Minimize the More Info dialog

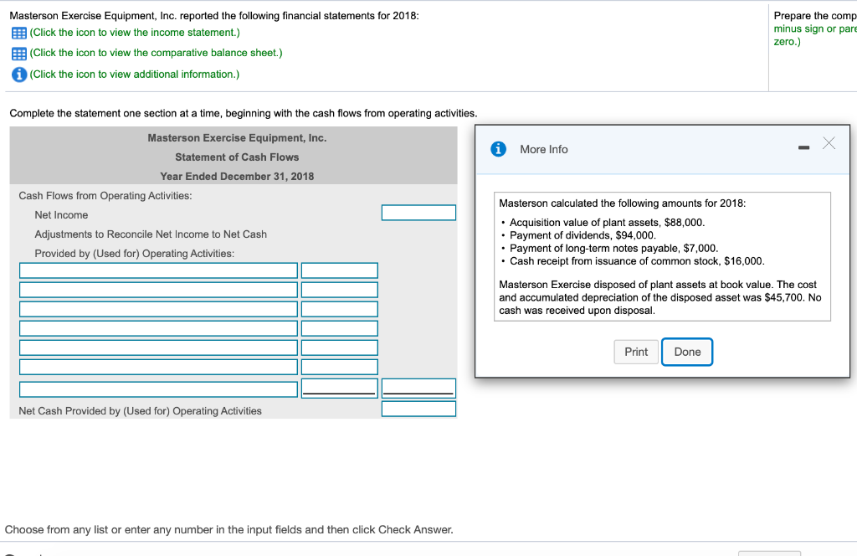point(803,147)
